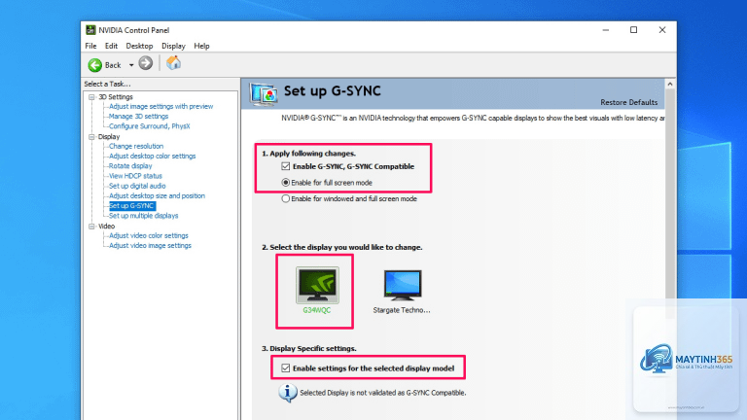This screenshot has width=747, height=420.
Task: Open Configure Surround, PhysX
Action: coord(149,126)
